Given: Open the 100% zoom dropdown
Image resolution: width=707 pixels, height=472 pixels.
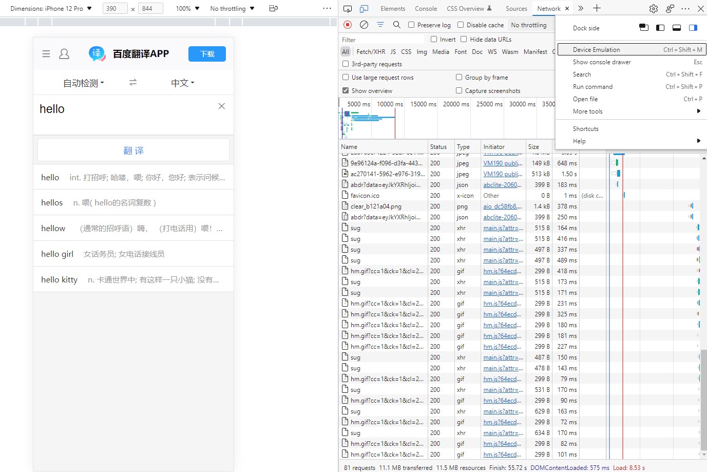Looking at the screenshot, I should coord(187,8).
